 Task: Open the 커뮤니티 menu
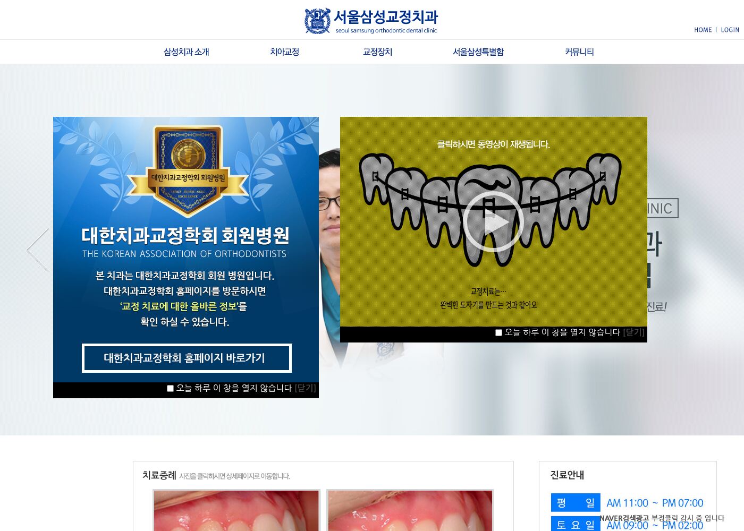click(x=579, y=52)
